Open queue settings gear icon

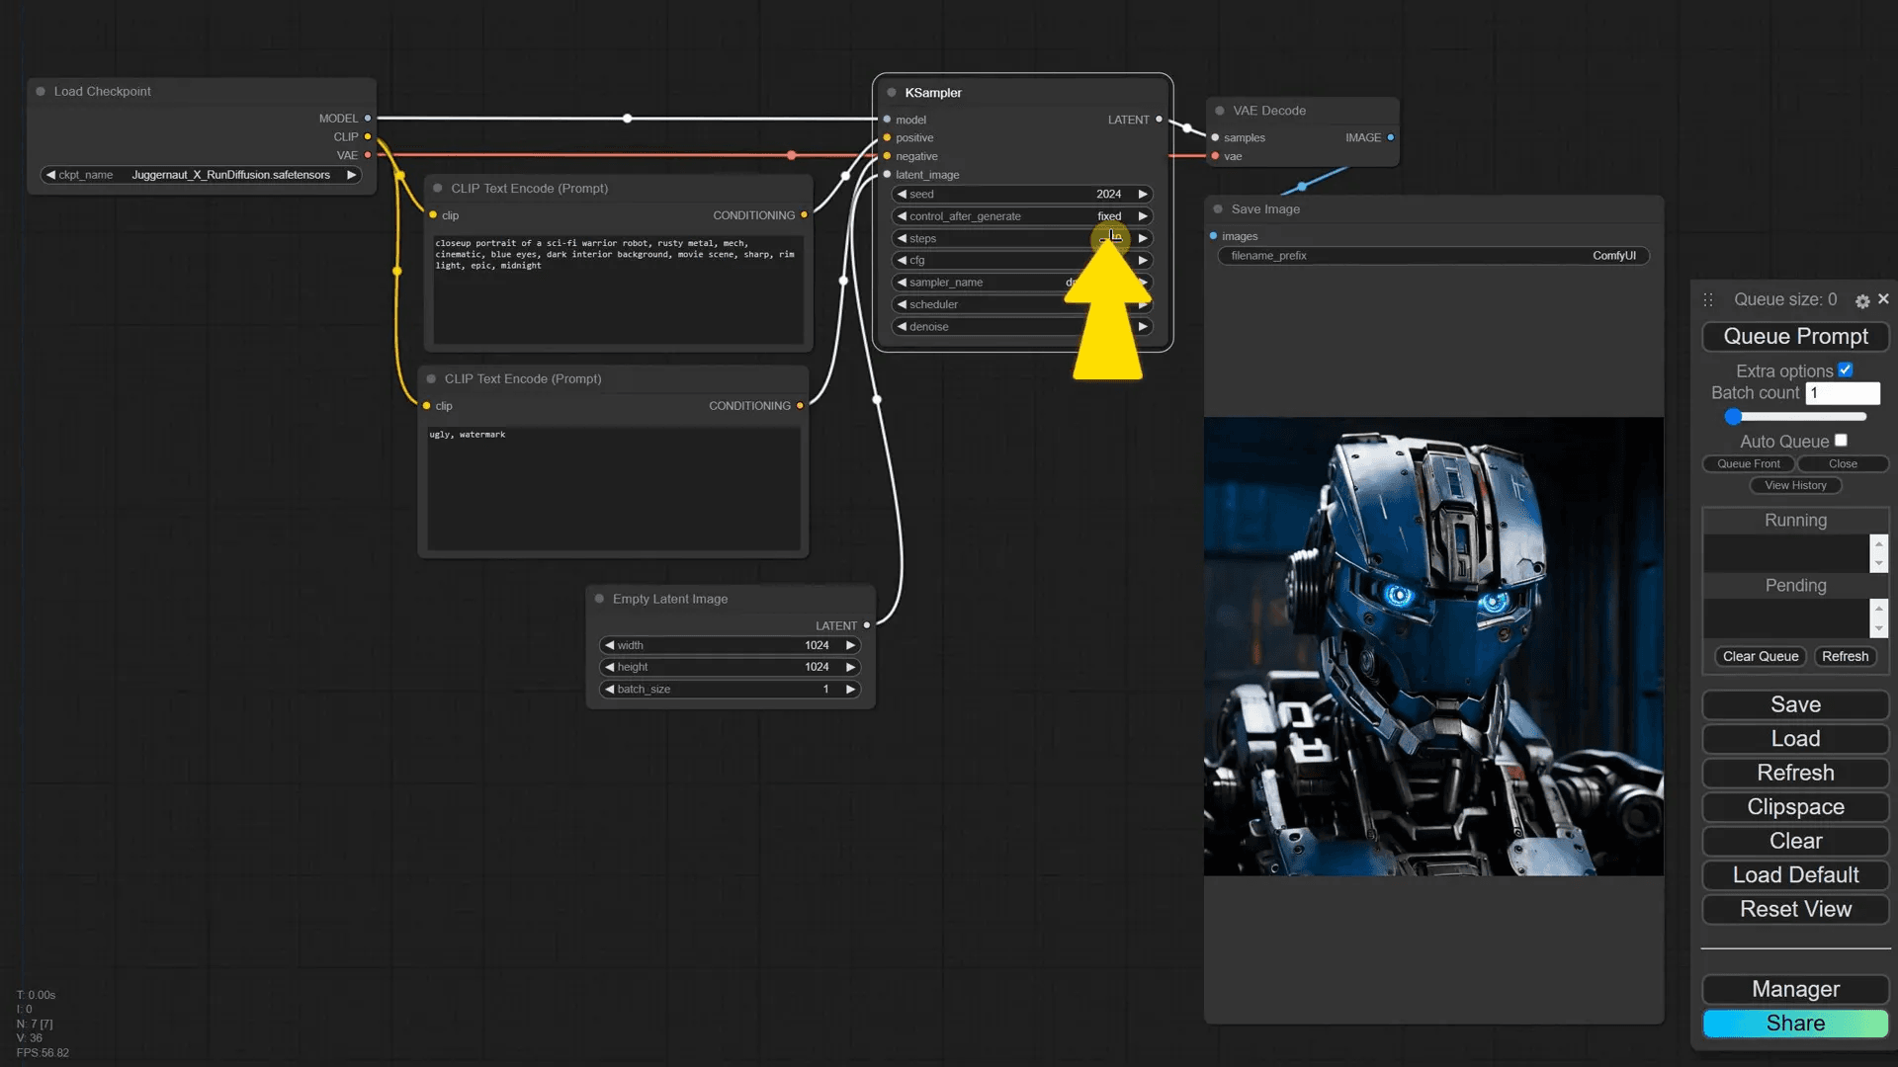click(1862, 301)
